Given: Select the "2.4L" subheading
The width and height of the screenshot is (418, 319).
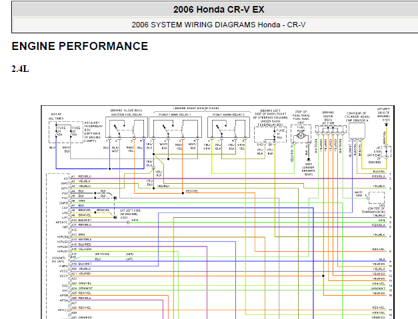Looking at the screenshot, I should click(x=20, y=69).
